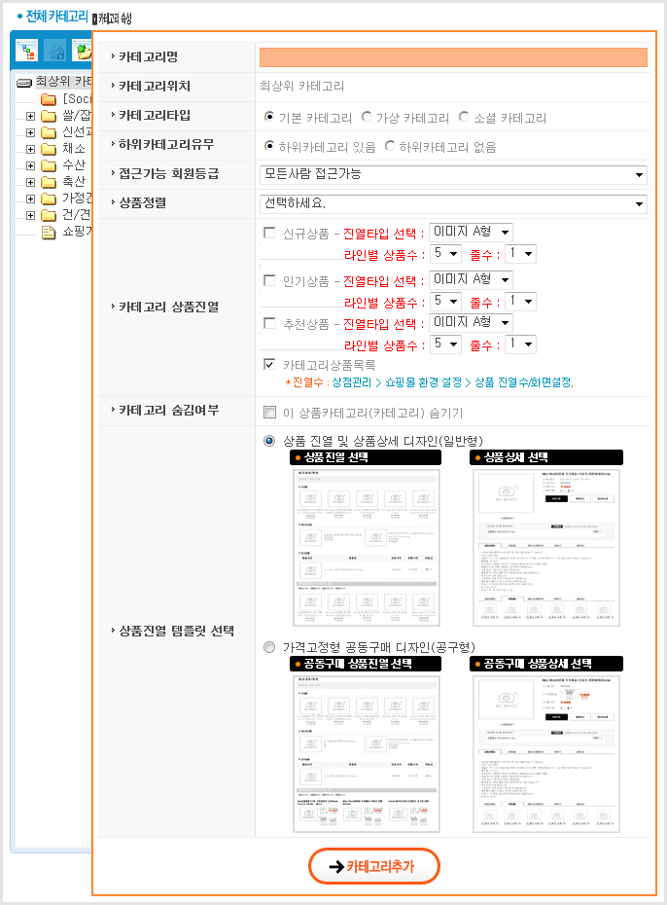Click the 공동구매 상품진열 선택 thumbnail

click(x=366, y=754)
